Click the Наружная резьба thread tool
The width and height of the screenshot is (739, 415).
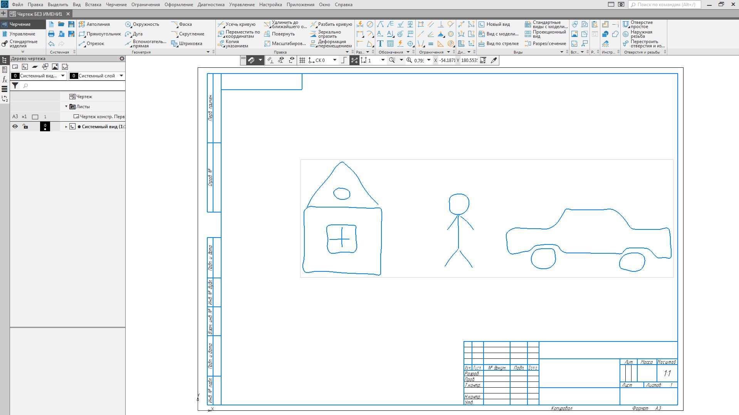638,34
